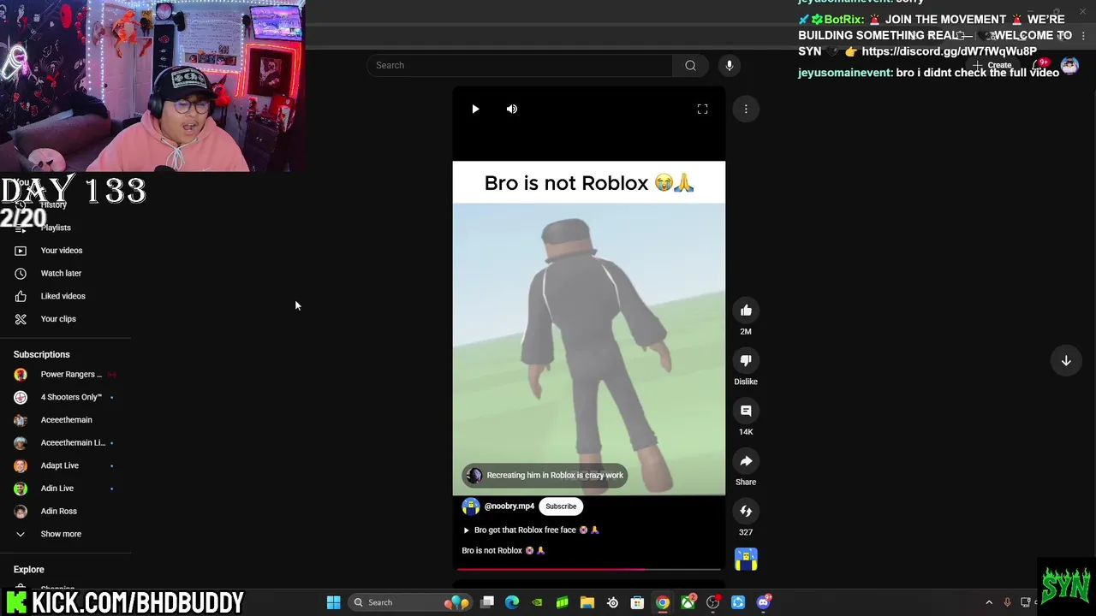Open File Explorer from taskbar
1096x616 pixels.
tap(587, 602)
